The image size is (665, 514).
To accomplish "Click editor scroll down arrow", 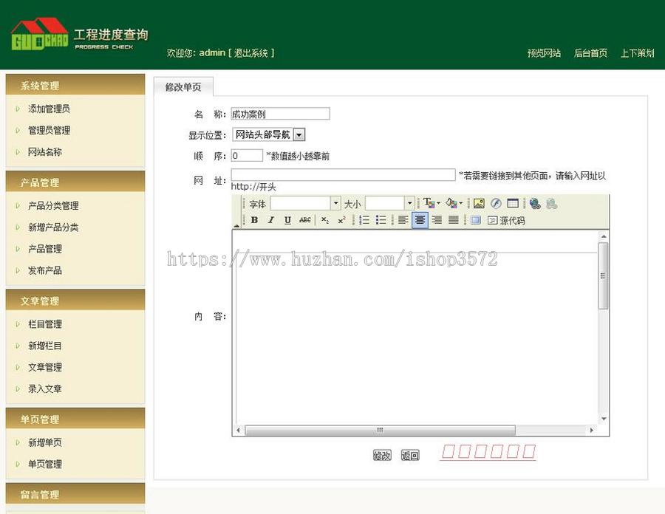I will [603, 419].
